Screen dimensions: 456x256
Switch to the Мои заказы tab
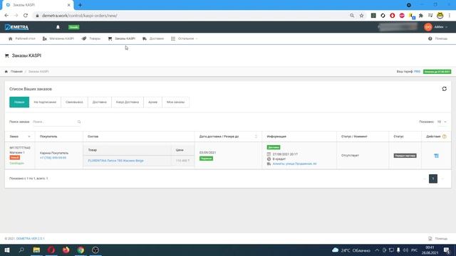[176, 102]
